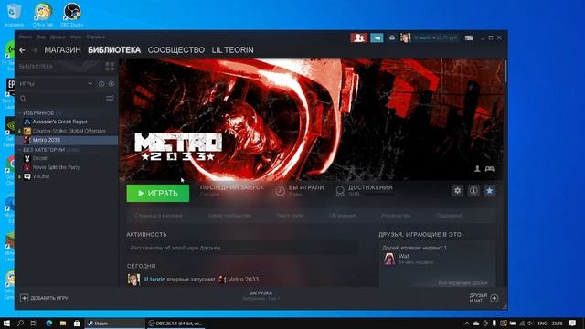
Task: Open the МАГАЗИН store tab
Action: pos(62,50)
